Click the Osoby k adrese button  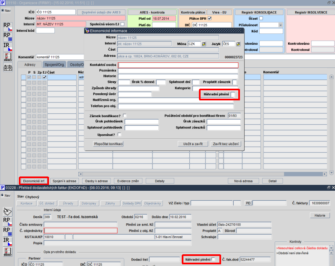click(96, 181)
